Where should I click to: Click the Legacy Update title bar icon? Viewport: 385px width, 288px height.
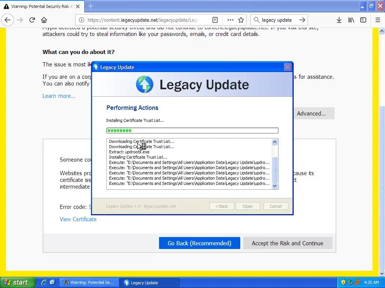96,67
